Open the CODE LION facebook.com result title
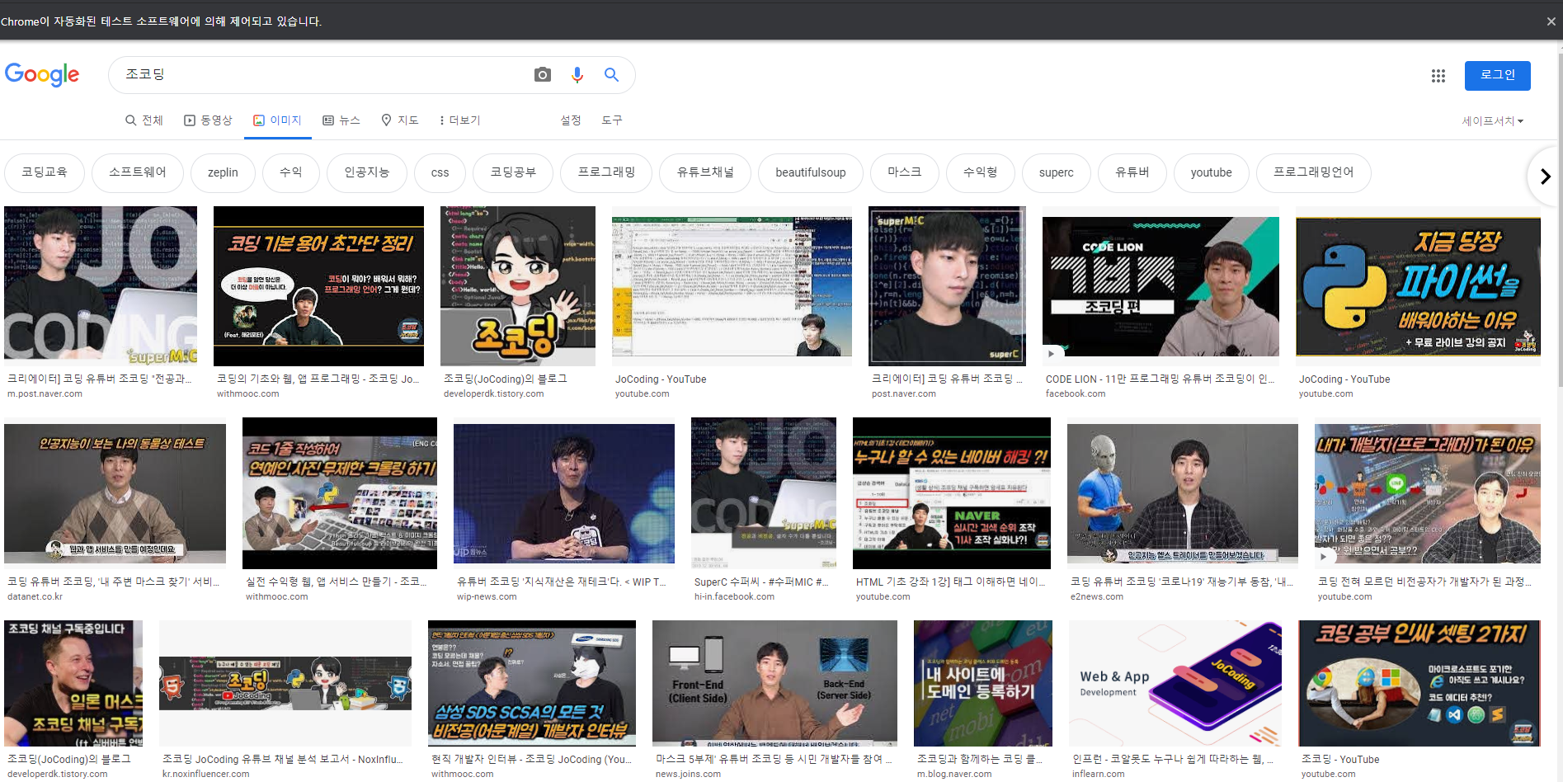Image resolution: width=1563 pixels, height=782 pixels. tap(1160, 379)
